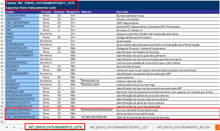The image size is (220, 131).
Task: Select the CNPJ_EMITENTE field cell
Action: point(22,26)
